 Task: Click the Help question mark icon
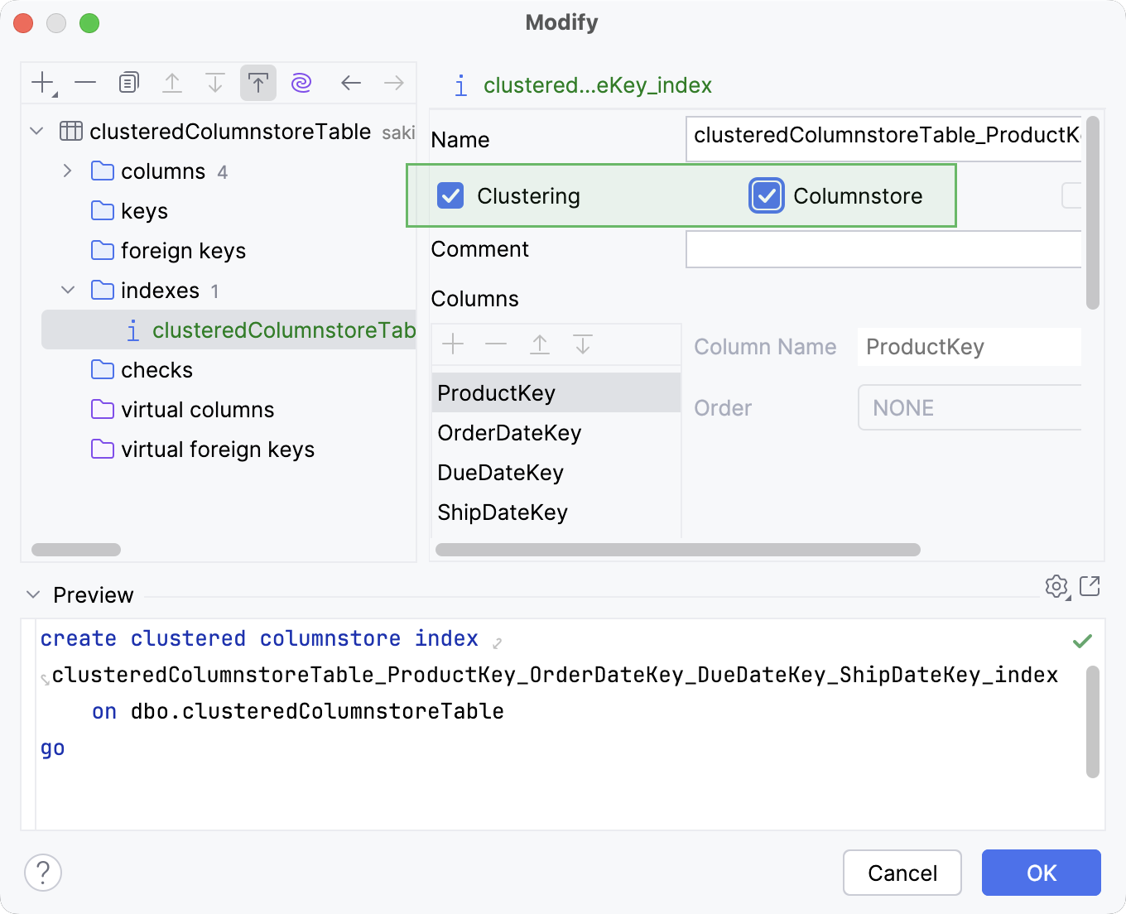tap(42, 872)
